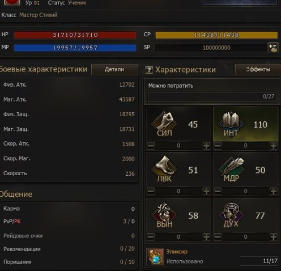Increase ЛВК with the plus button

pos(206,191)
